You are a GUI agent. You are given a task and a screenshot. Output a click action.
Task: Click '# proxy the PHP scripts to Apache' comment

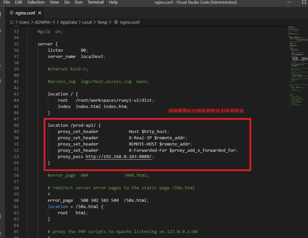tap(122, 232)
